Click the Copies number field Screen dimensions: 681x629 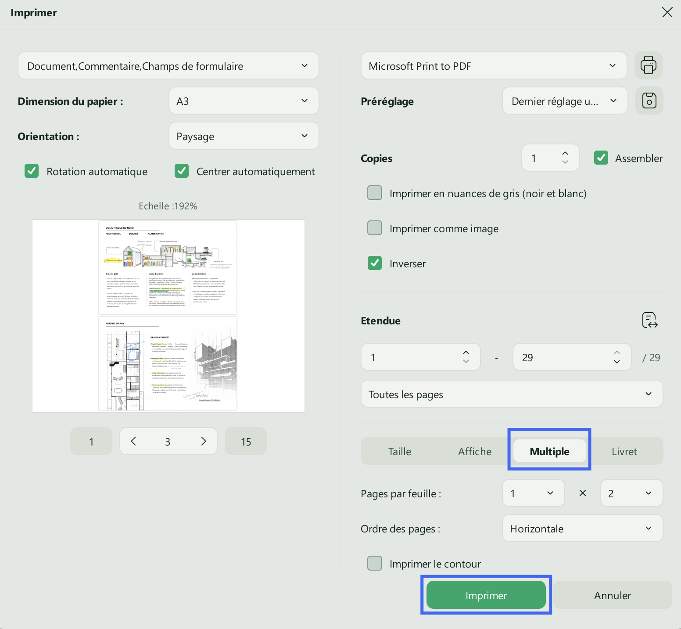coord(551,158)
